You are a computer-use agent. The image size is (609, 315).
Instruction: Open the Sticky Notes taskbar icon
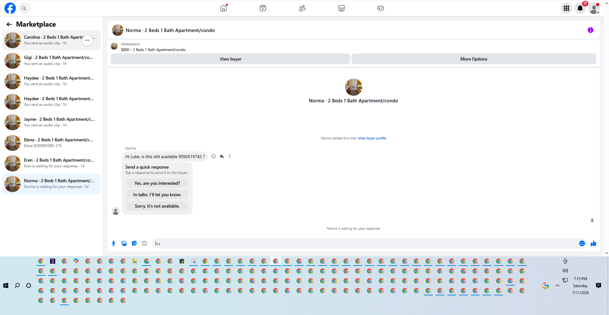(x=182, y=261)
